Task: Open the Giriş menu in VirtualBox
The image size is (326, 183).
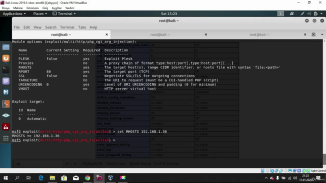Action: tap(45, 8)
